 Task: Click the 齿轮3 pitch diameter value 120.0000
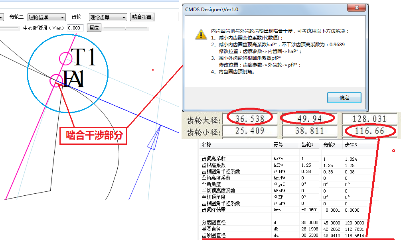pyautogui.click(x=354, y=223)
